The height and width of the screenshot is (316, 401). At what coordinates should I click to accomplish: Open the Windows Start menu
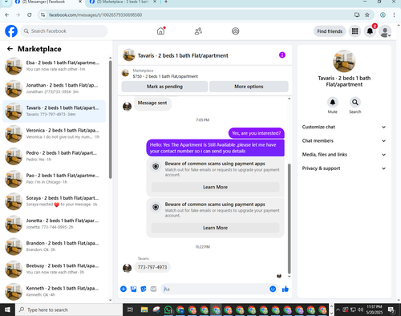click(x=7, y=310)
